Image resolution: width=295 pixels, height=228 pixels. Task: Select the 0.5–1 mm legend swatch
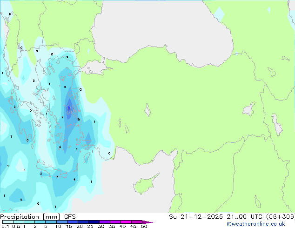pyautogui.click(x=19, y=222)
